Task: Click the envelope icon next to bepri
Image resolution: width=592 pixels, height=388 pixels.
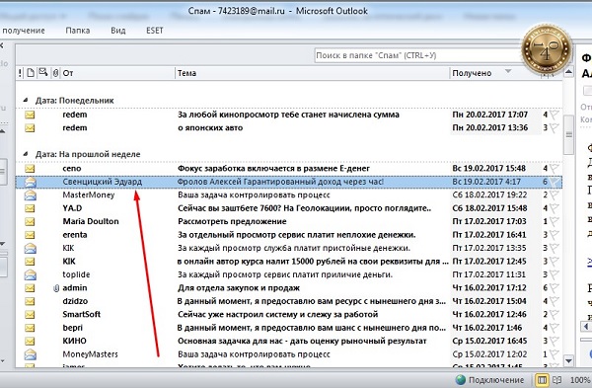Action: pyautogui.click(x=30, y=328)
